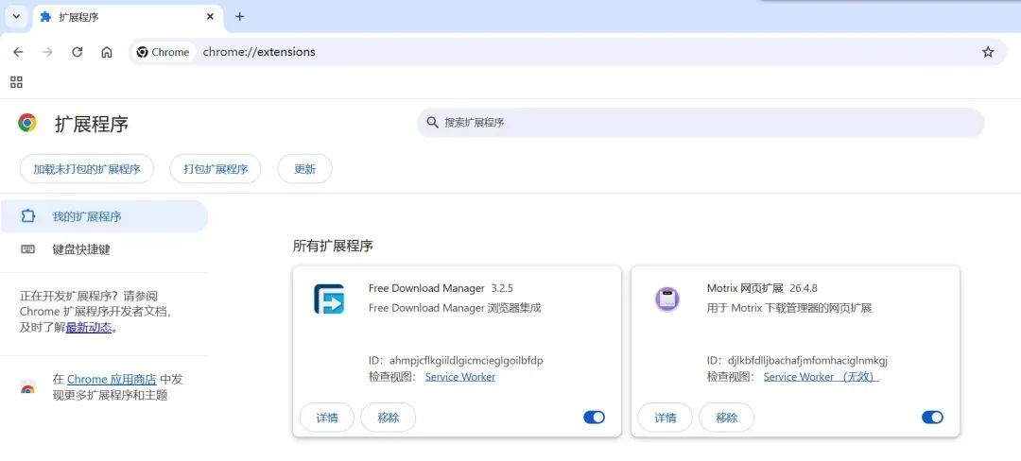Click Free Download Manager 浏览器集成 description

point(455,308)
